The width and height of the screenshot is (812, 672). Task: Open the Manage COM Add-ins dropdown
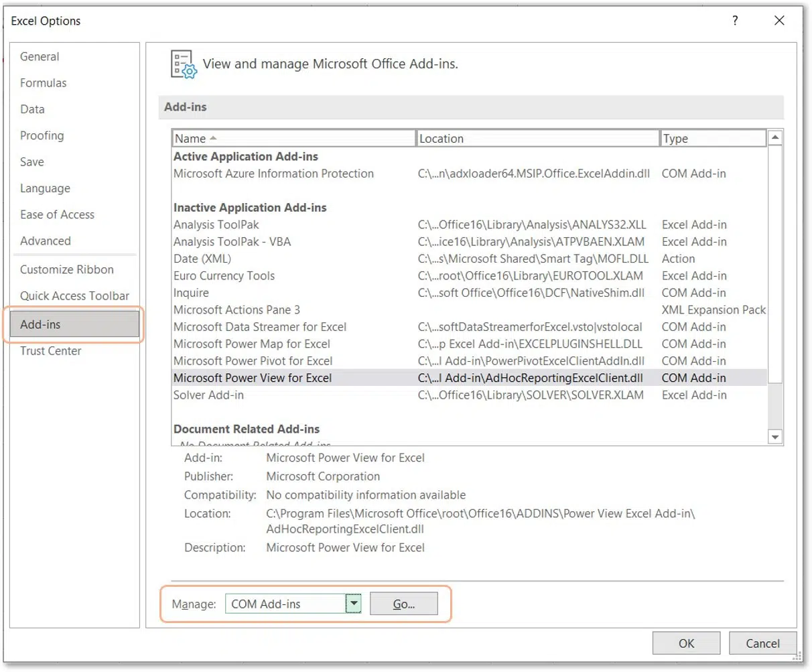click(353, 603)
